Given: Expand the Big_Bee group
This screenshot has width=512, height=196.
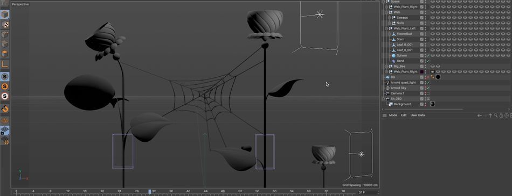Looking at the screenshot, I should pos(386,67).
